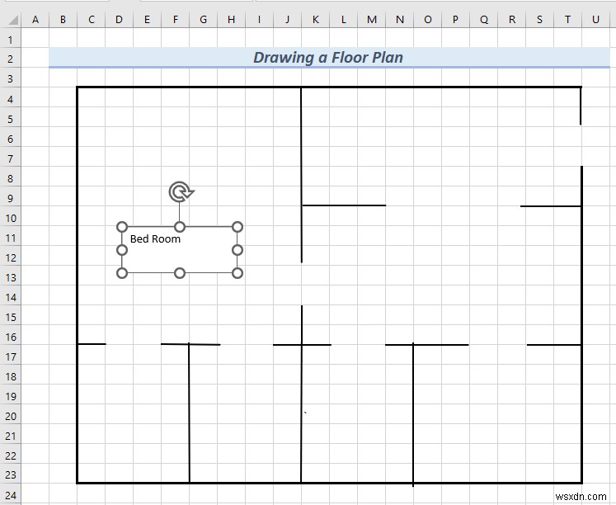Select row 7 header

coord(10,158)
